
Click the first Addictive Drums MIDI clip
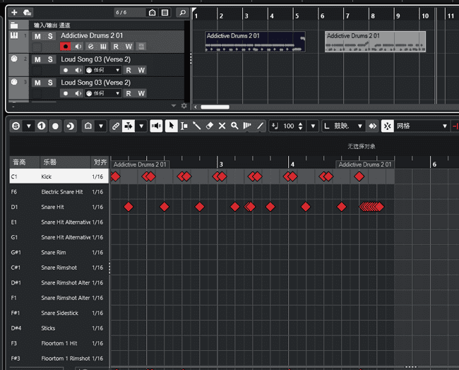(255, 42)
